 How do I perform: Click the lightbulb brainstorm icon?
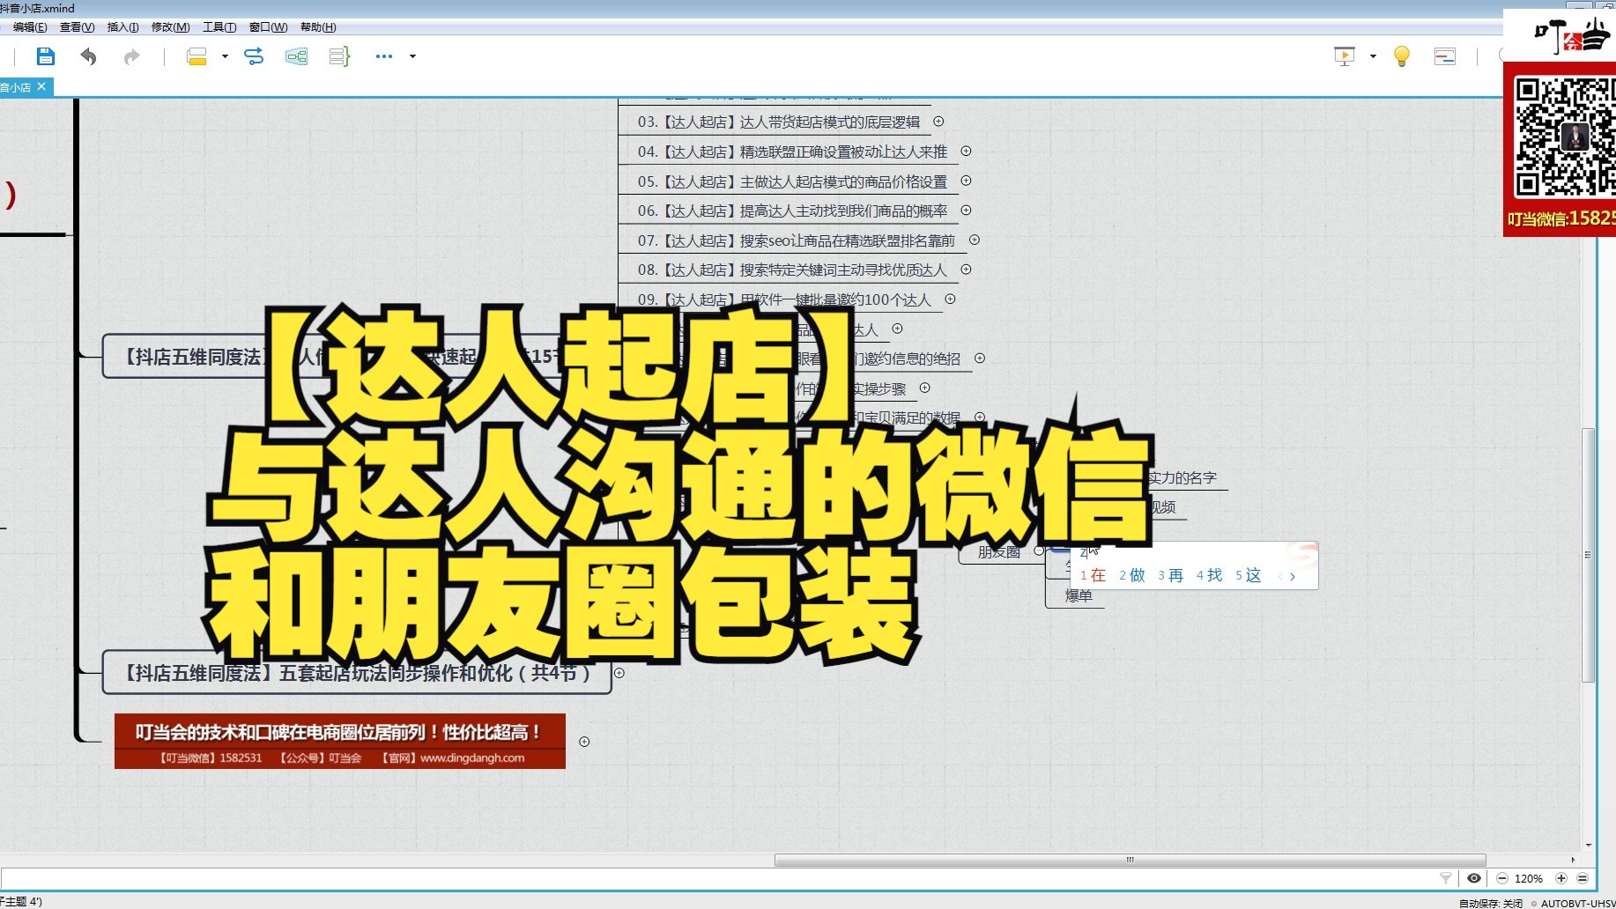(1402, 56)
